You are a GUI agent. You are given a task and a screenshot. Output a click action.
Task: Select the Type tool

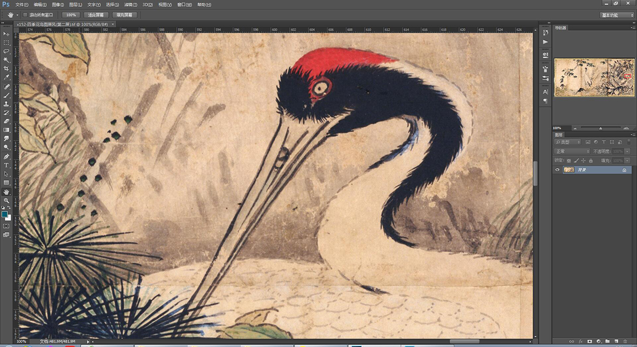click(6, 165)
